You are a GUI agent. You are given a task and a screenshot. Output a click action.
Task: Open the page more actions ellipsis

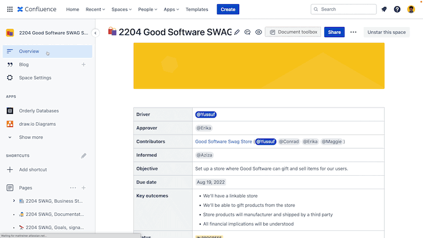[353, 32]
